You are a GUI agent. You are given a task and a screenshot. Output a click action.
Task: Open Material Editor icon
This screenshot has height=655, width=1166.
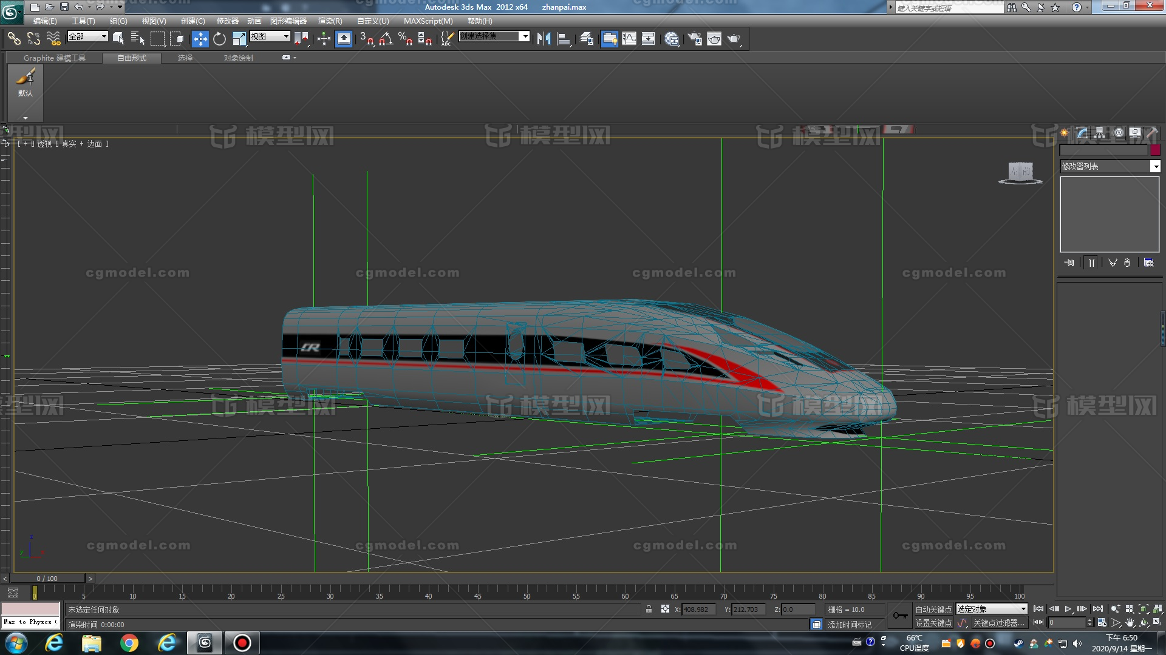click(672, 39)
